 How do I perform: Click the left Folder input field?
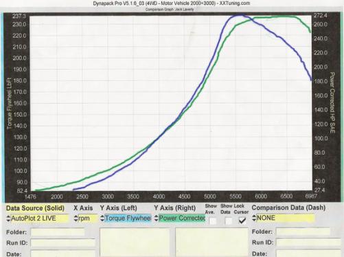pyautogui.click(x=58, y=232)
